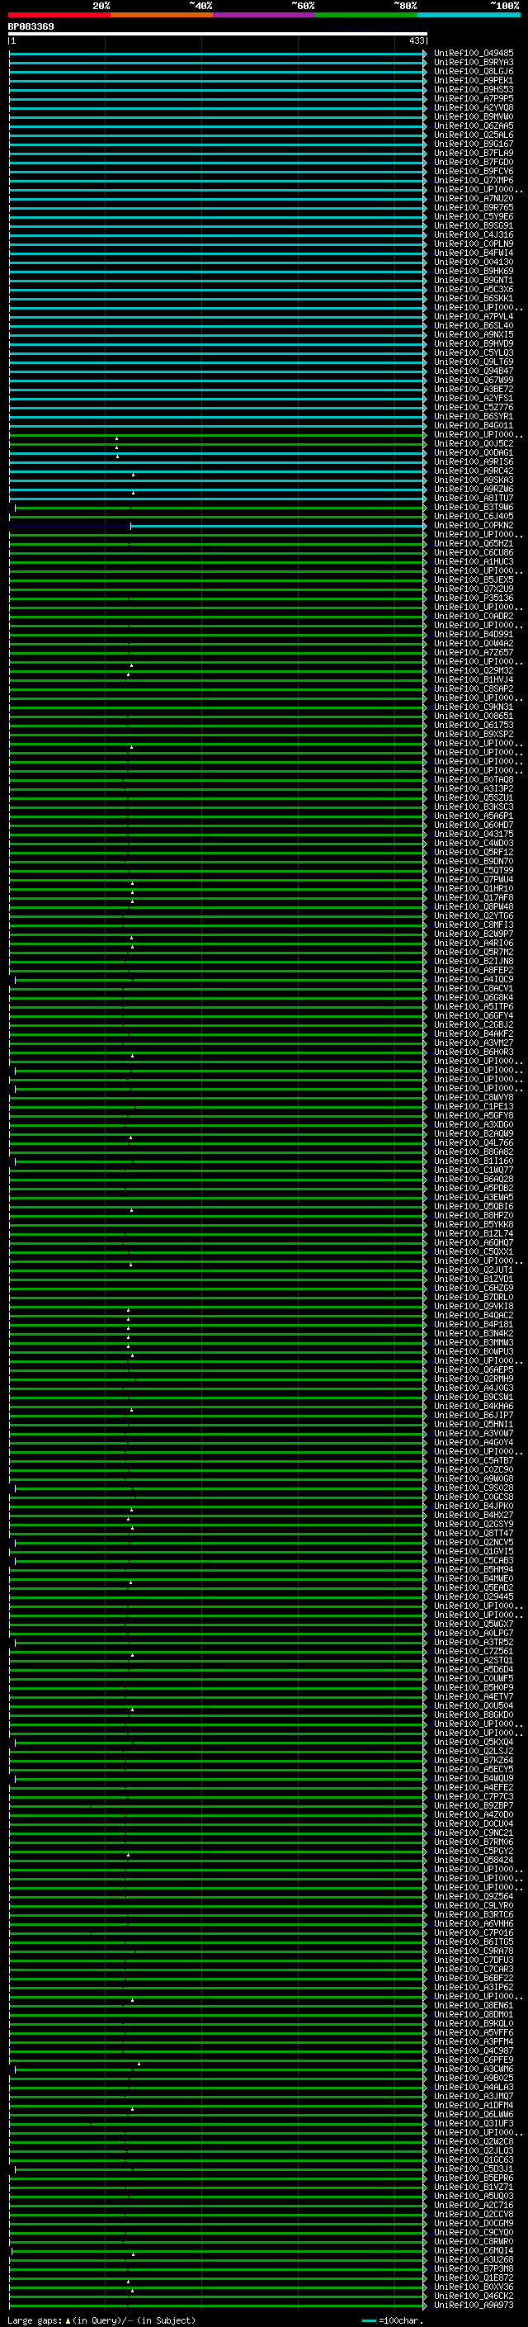The image size is (528, 2327).
Task: Select hit label UniRef100_C7Z561
Action: (474, 1651)
